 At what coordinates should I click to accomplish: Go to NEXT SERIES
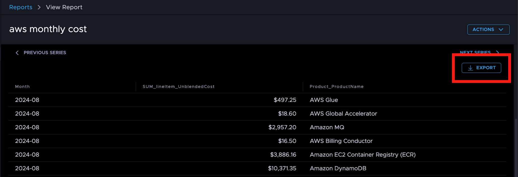[475, 52]
